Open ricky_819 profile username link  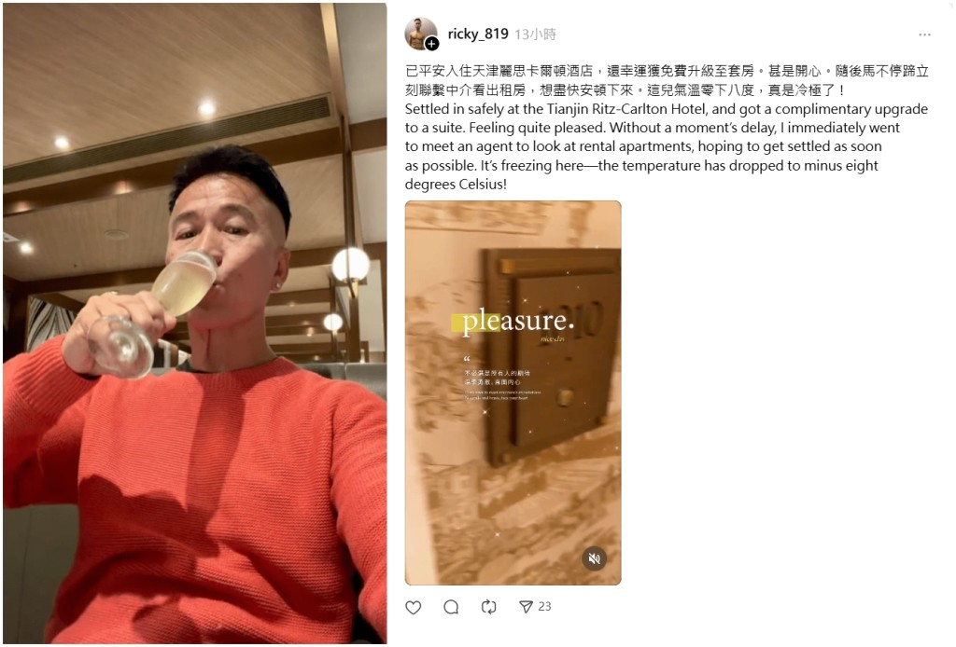tap(478, 34)
